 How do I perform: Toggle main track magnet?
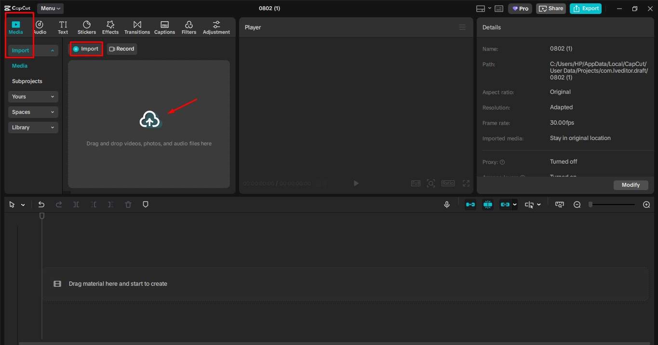tap(470, 204)
